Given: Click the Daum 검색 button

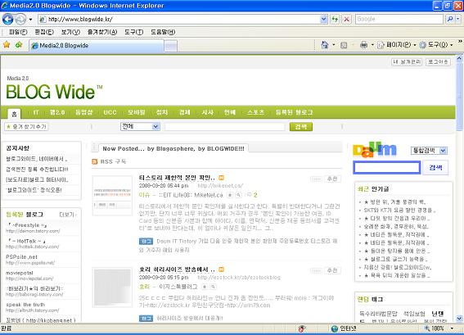Looking at the screenshot, I should pos(435,168).
